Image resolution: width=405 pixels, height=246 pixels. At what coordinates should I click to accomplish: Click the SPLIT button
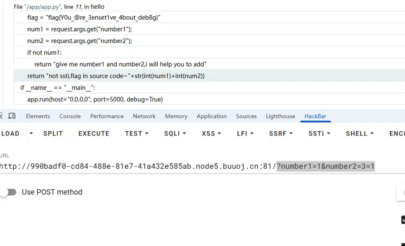tap(53, 133)
